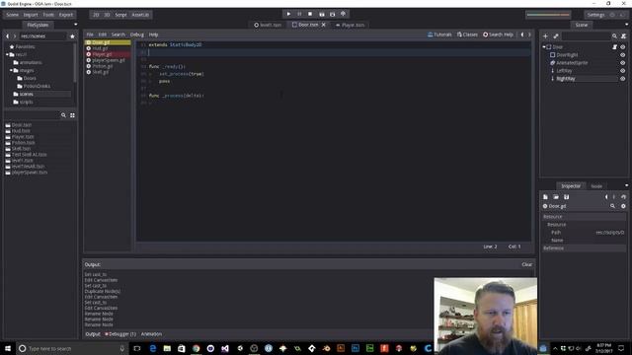
Task: Open the script editor File menu
Action: click(90, 35)
